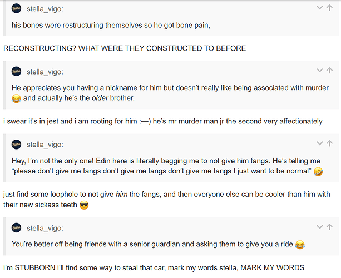This screenshot has width=341, height=278.
Task: Click up arrow on the nickname quote
Action: [330, 71]
